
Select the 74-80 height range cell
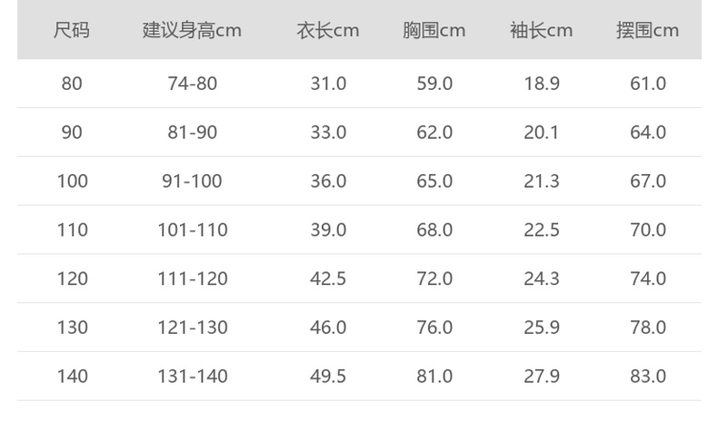(x=192, y=83)
